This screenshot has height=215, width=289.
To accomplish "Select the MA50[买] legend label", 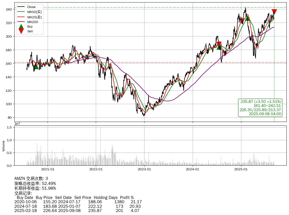I will point(34,12).
